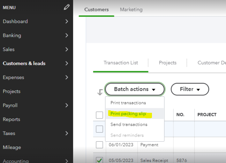Click the PROJECT column header
The image size is (226, 163).
(207, 115)
